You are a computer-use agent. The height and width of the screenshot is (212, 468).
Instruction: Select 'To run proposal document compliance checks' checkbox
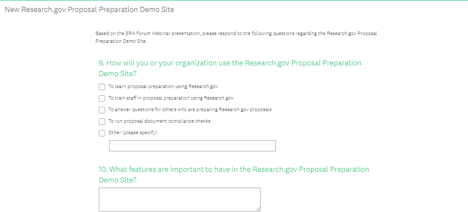pyautogui.click(x=102, y=121)
